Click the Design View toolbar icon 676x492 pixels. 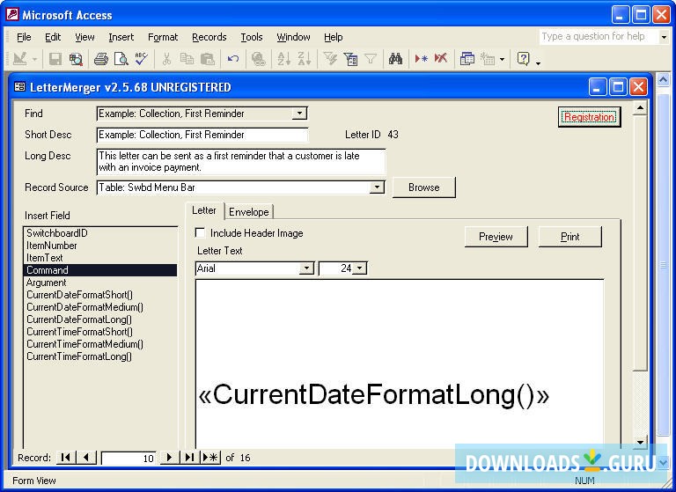(20, 59)
